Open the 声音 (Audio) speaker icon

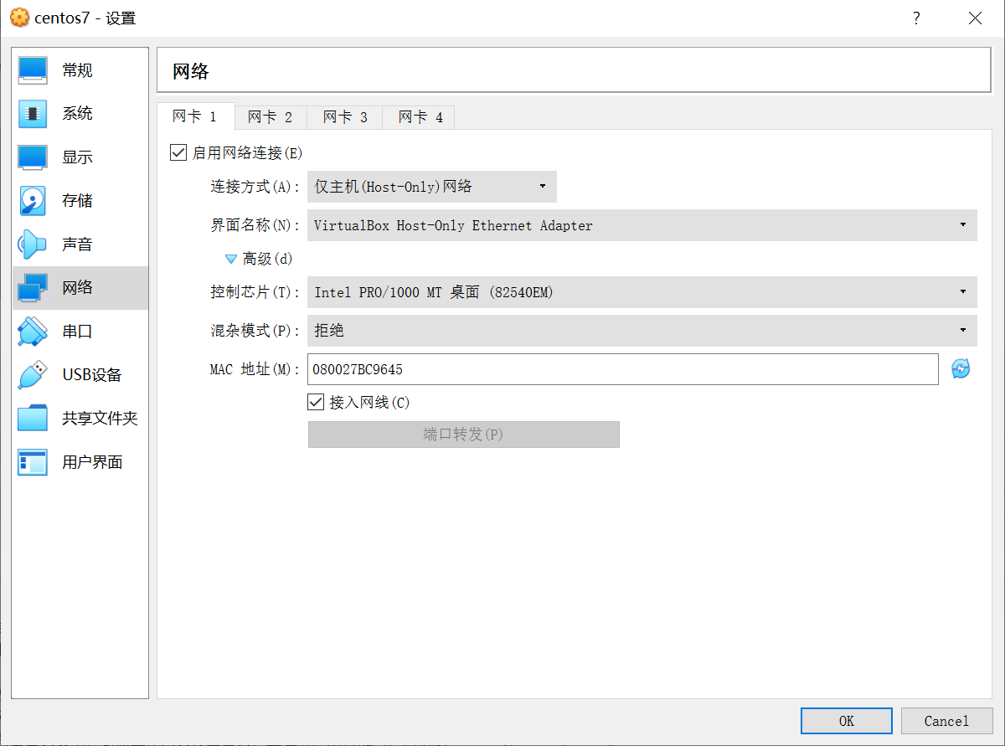click(x=33, y=244)
